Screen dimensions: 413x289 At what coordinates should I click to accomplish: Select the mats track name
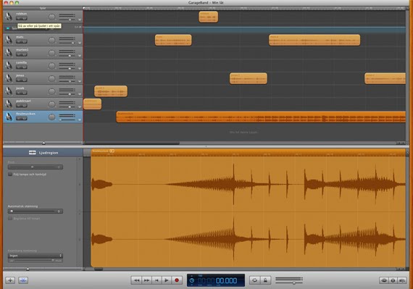[x=20, y=37]
